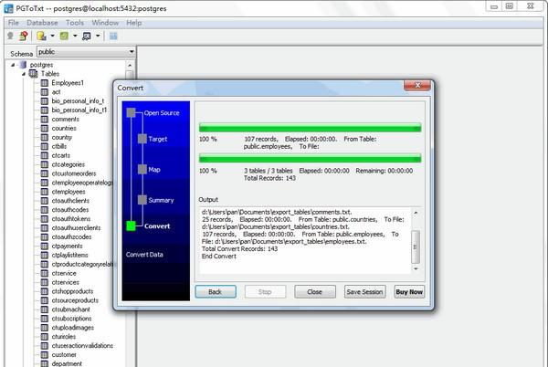Click the Buy Now button

pyautogui.click(x=408, y=292)
